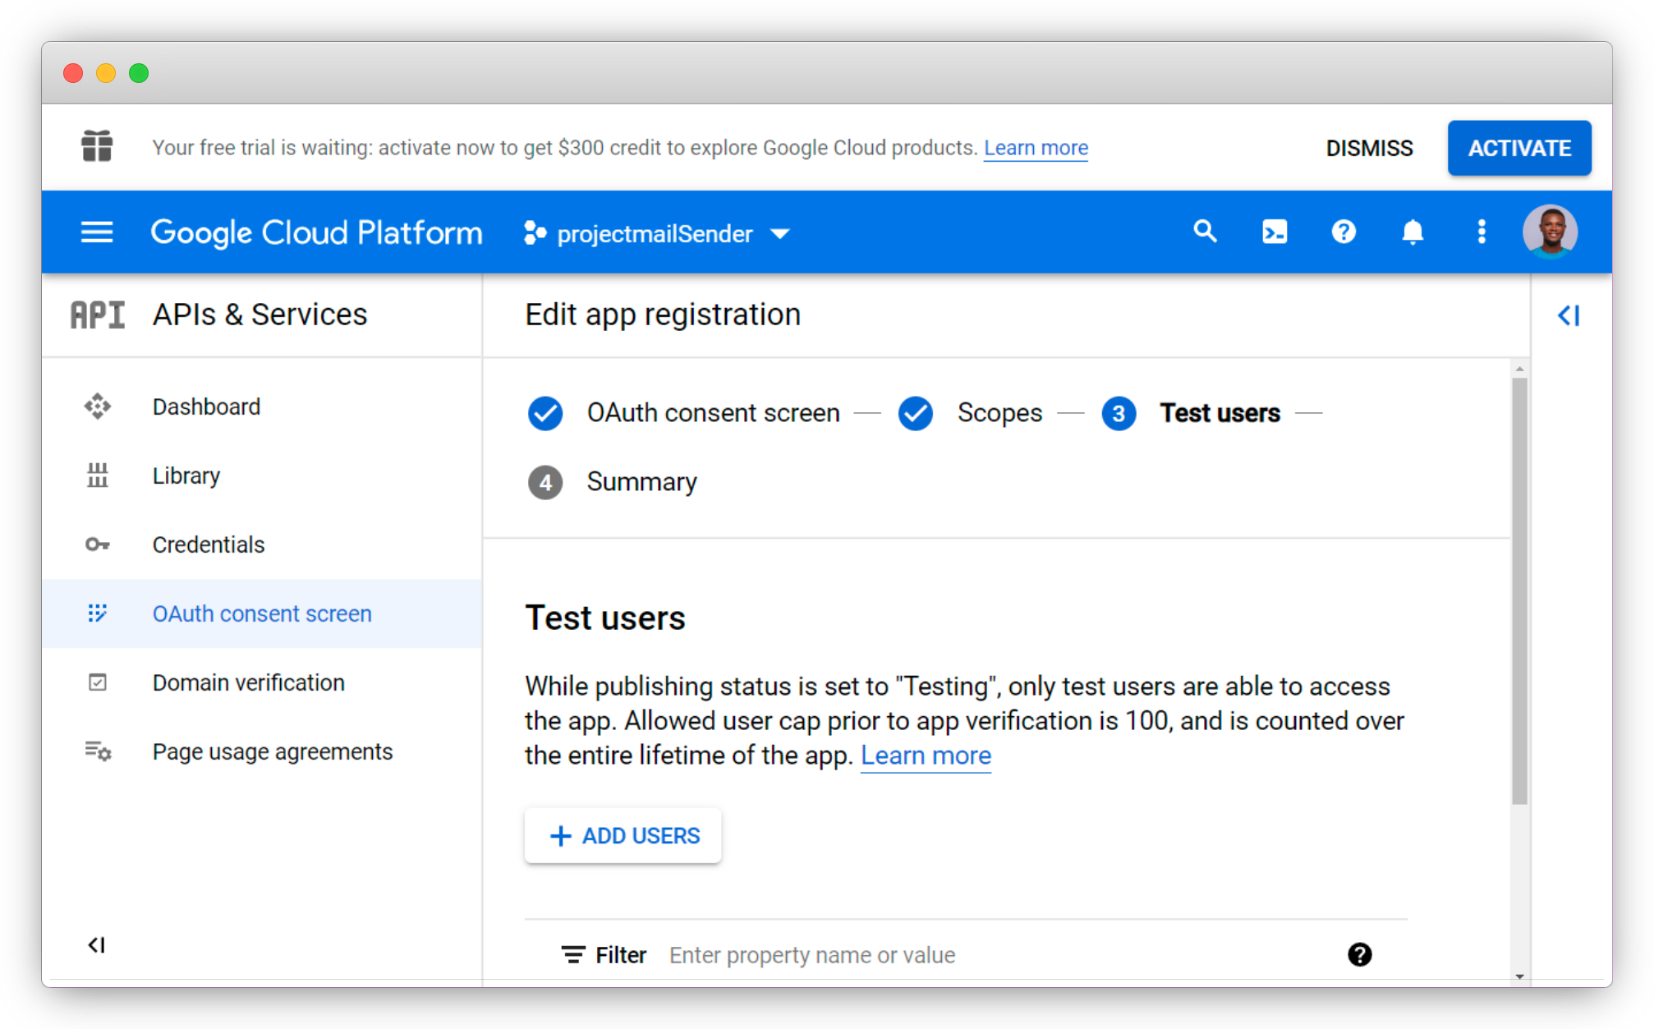This screenshot has width=1654, height=1029.
Task: Activate Cloud Shell terminal icon
Action: 1275,232
